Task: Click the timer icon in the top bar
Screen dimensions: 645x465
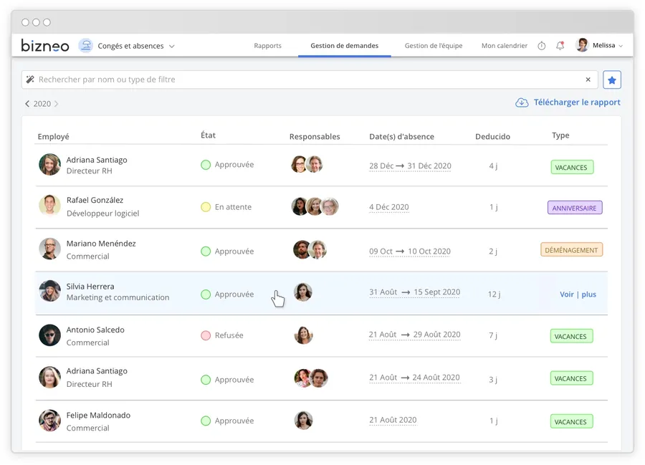Action: (541, 46)
